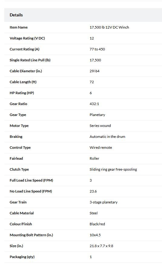Click the Clutch Type value text
The width and height of the screenshot is (162, 269).
tap(113, 169)
